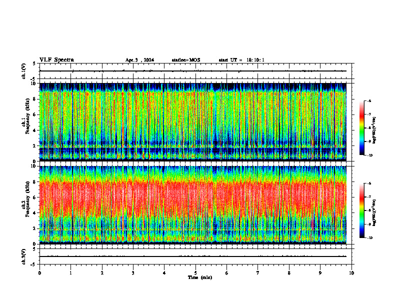Click the ch.3 voltage waveform trace
The image size is (396, 306).
pos(193,256)
